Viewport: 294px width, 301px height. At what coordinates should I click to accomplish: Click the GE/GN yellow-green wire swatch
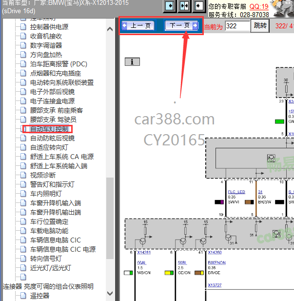[169, 273]
